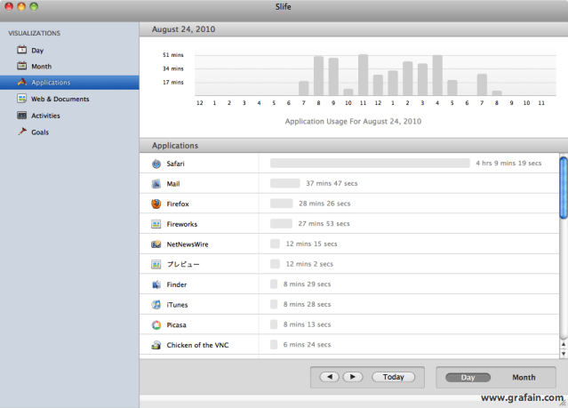
Task: Click the Safari app name
Action: tap(175, 164)
